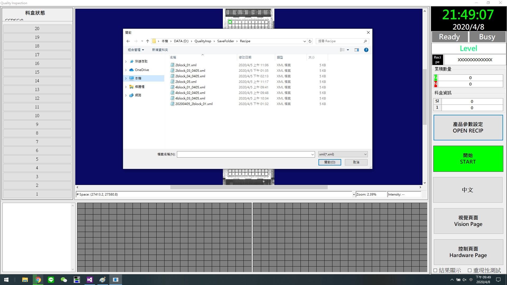Open Chrome from the taskbar
The height and width of the screenshot is (285, 507).
(38, 280)
